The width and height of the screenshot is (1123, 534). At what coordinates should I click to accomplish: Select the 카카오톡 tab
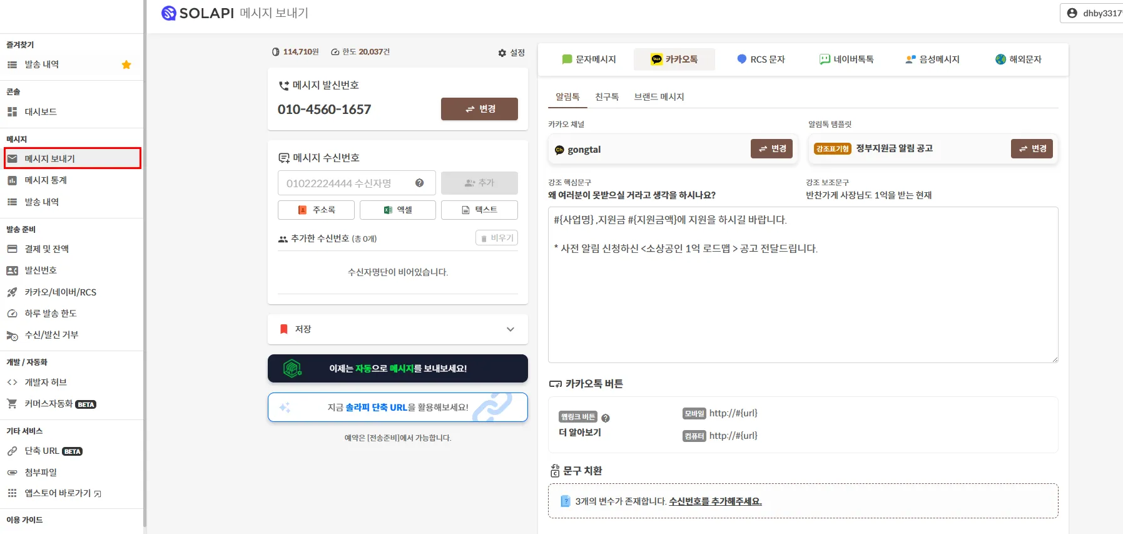(x=674, y=59)
